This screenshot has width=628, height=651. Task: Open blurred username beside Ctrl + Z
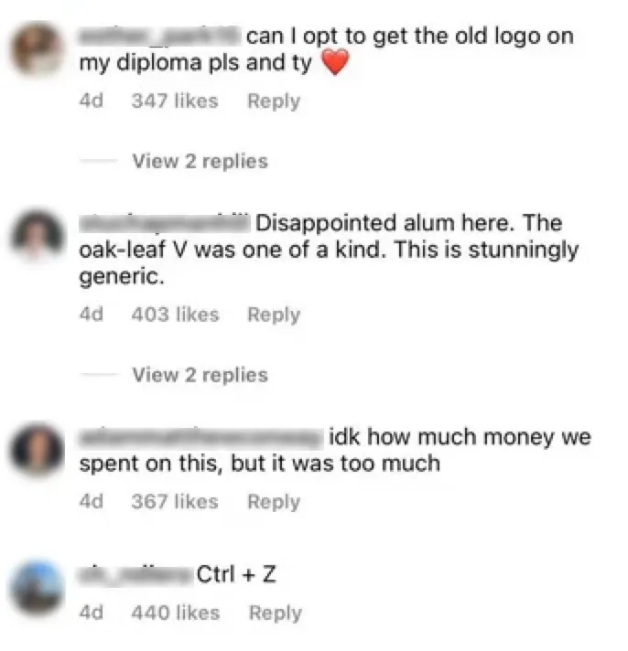[136, 574]
